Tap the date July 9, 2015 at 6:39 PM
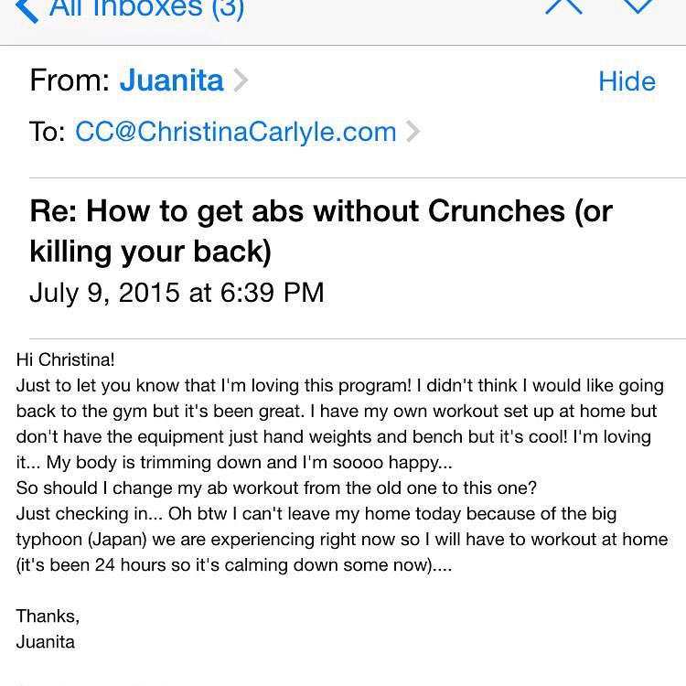Screen dimensions: 686x686 point(177,293)
